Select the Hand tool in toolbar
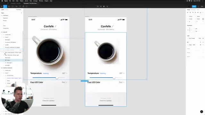 click(x=23, y=6)
